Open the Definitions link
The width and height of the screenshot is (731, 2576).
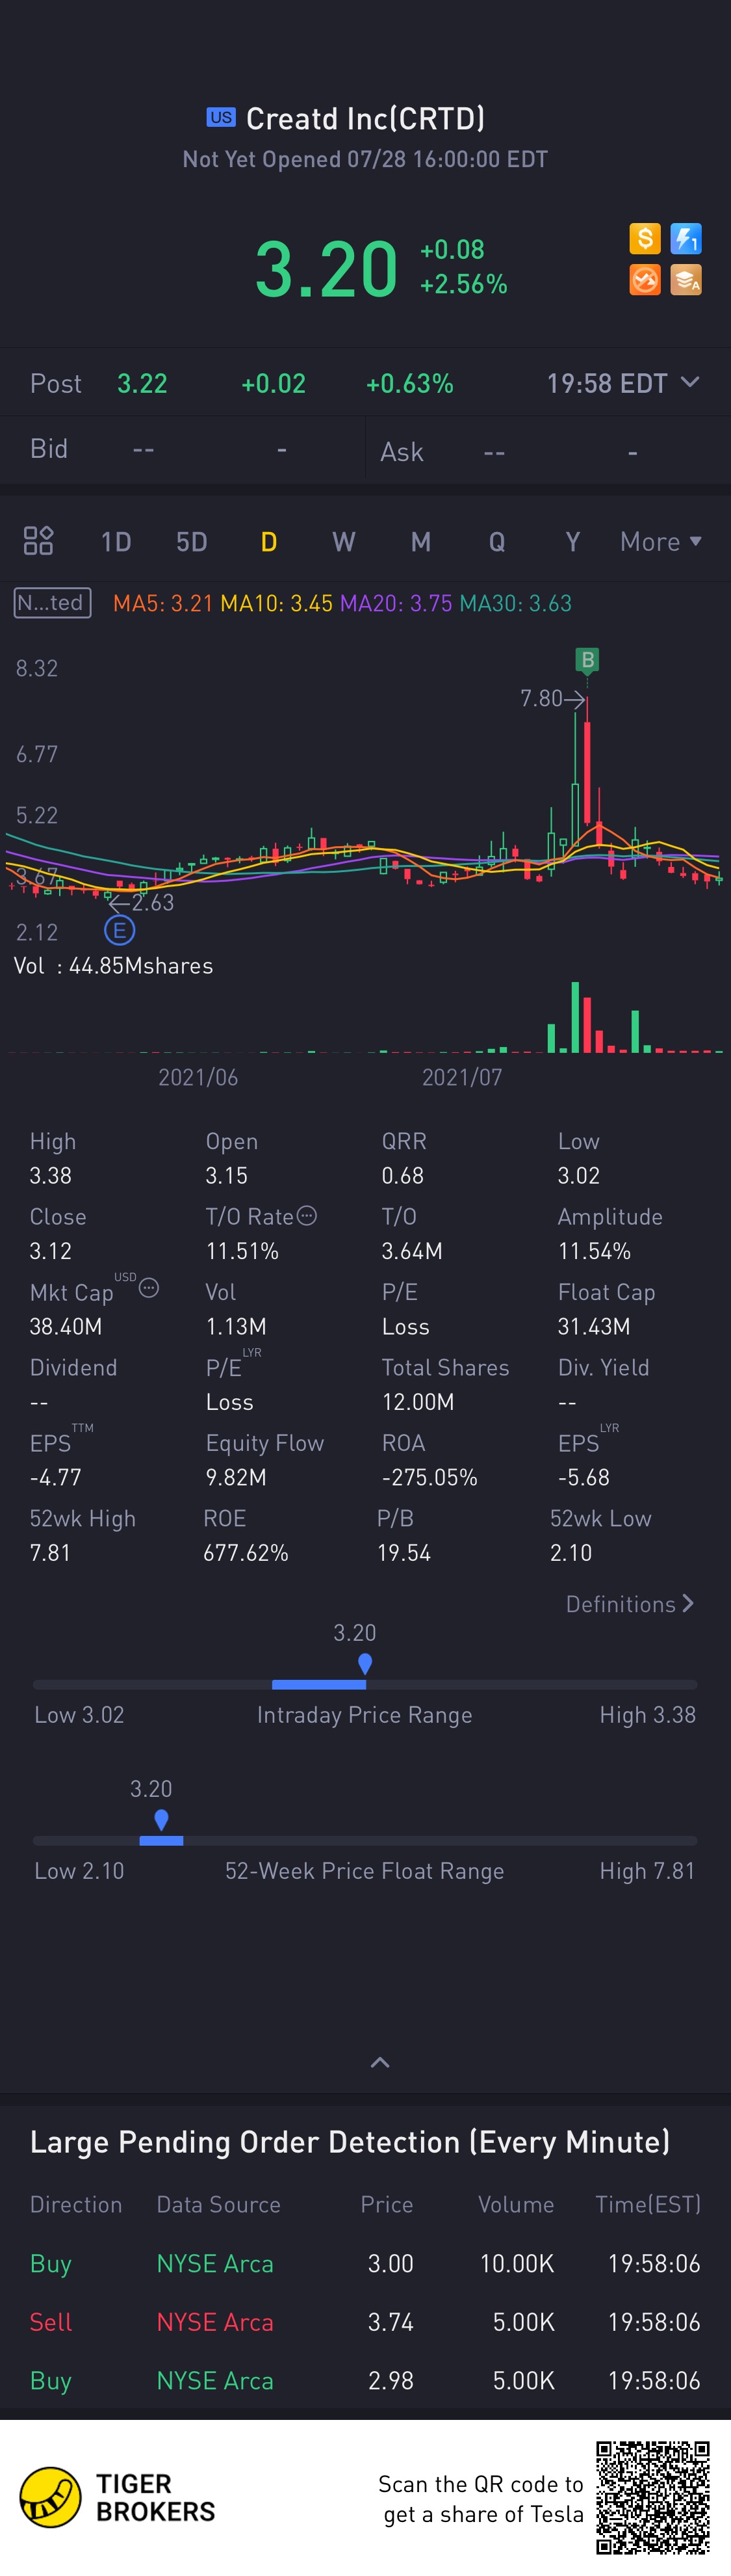click(629, 1604)
